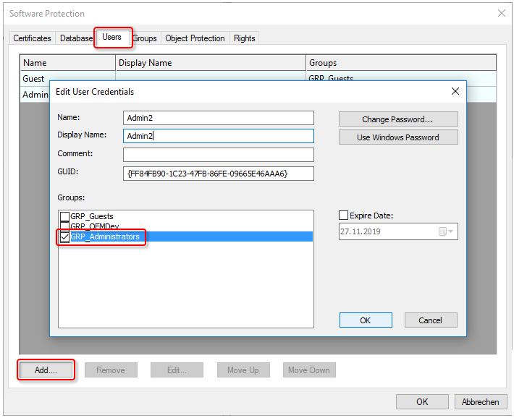The height and width of the screenshot is (418, 514).
Task: Select GRP_Administrators group label
Action: click(105, 236)
